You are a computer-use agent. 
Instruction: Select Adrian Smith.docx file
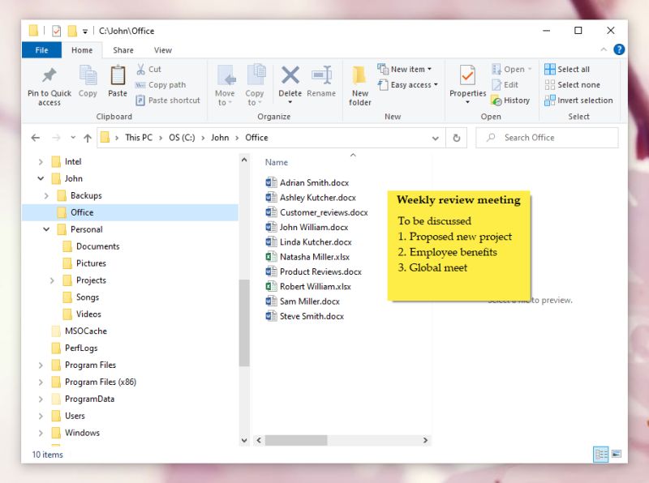[x=307, y=183]
